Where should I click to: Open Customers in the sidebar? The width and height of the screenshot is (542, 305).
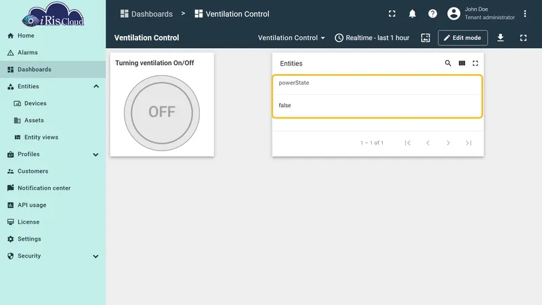[53, 171]
